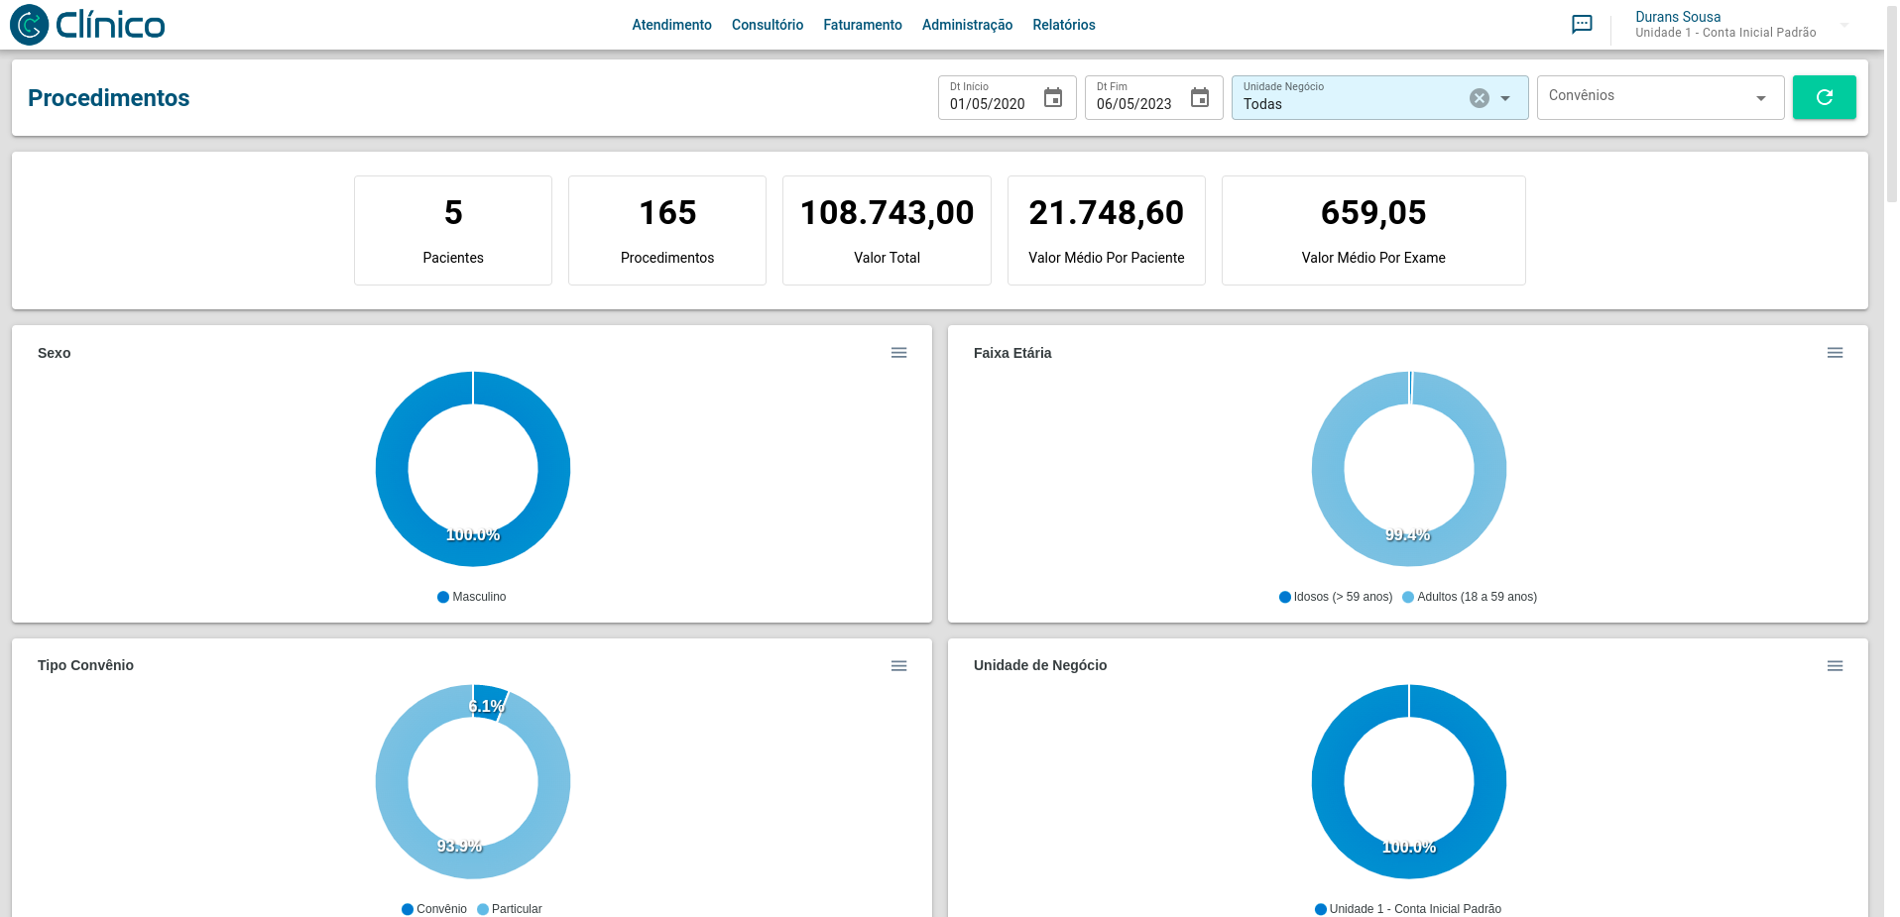Viewport: 1900px width, 917px height.
Task: Open the Relatórios menu
Action: tap(1063, 25)
